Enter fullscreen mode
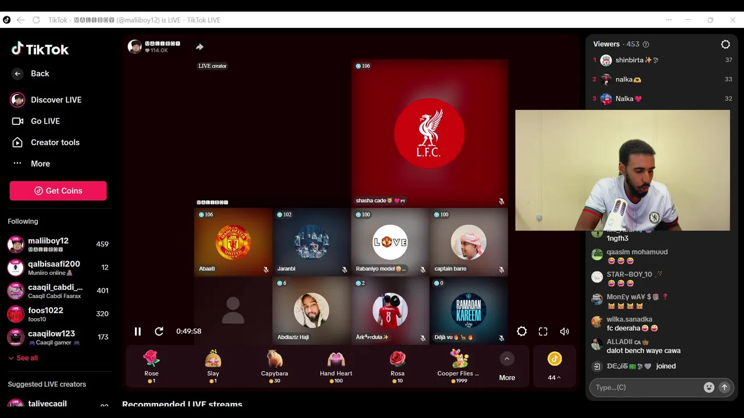 [x=543, y=331]
